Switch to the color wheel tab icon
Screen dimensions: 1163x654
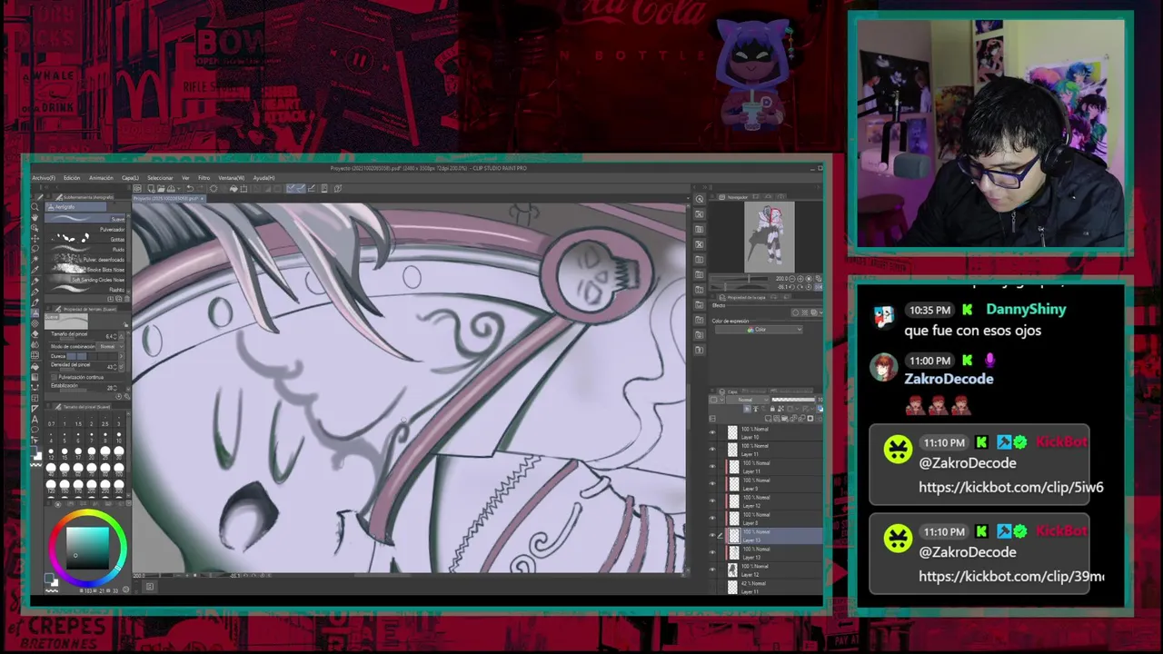(58, 504)
